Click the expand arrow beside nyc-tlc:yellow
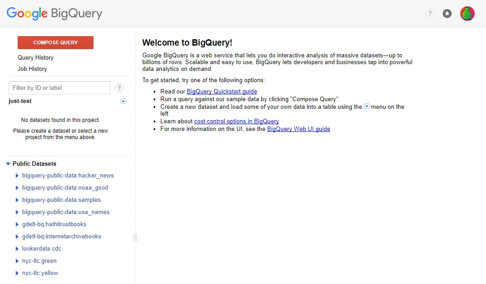 pos(18,273)
